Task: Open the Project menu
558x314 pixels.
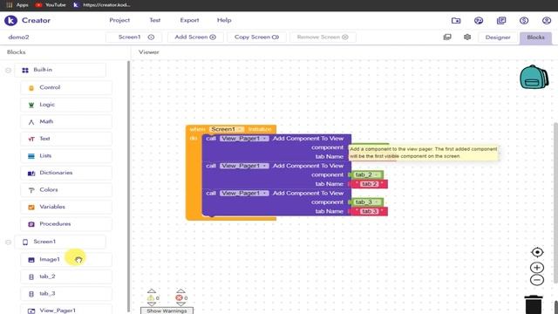Action: pos(119,20)
